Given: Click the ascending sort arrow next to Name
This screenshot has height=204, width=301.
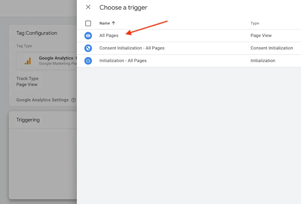Looking at the screenshot, I should (x=114, y=23).
